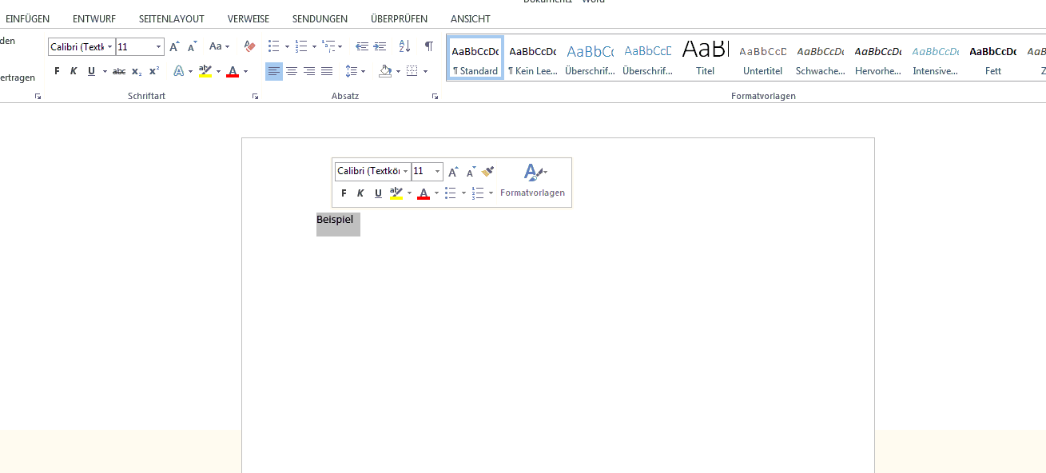Apply yellow highlight from mini toolbar
1046x473 pixels.
[396, 193]
